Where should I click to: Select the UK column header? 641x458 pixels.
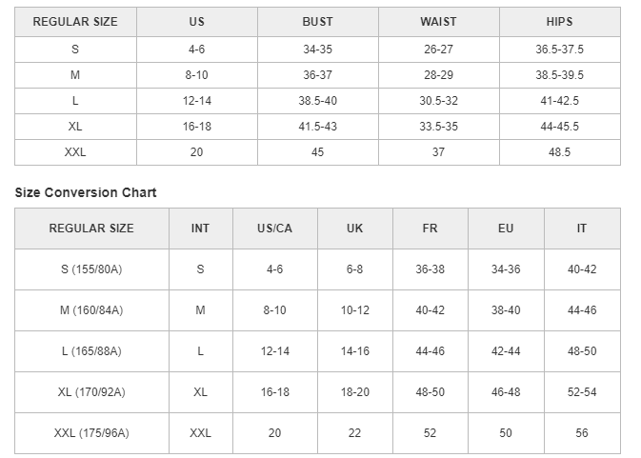coord(354,229)
